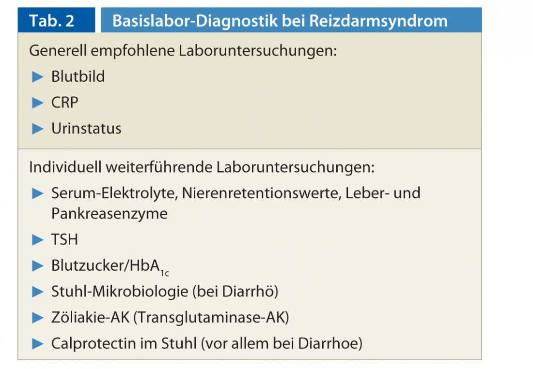Click the title "Basislabor-Diagnostik bei Reizdarmsyndrom"
533x369 pixels.
280,21
